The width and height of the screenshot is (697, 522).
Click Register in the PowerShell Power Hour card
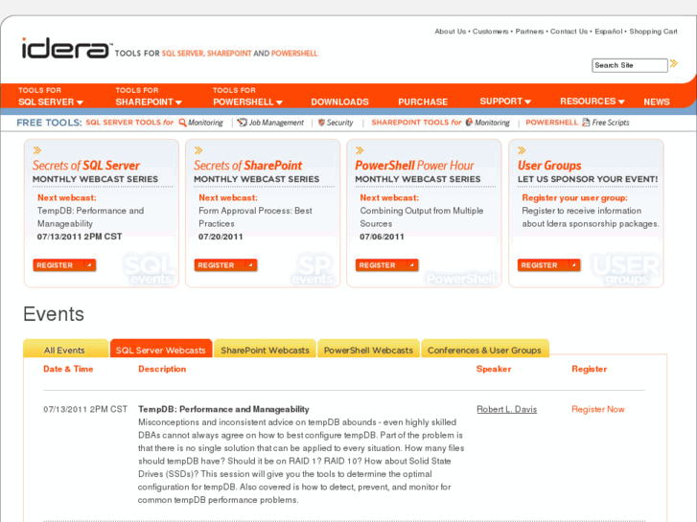pos(386,265)
